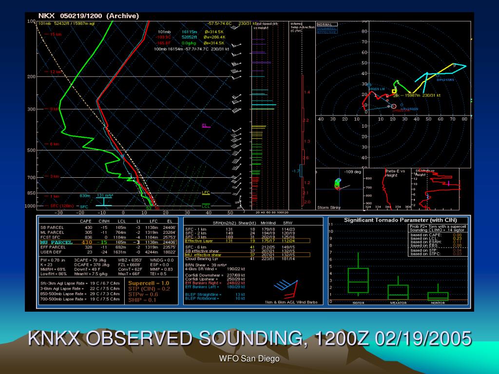Click the 'TEI = 8.5' value

click(x=158, y=274)
